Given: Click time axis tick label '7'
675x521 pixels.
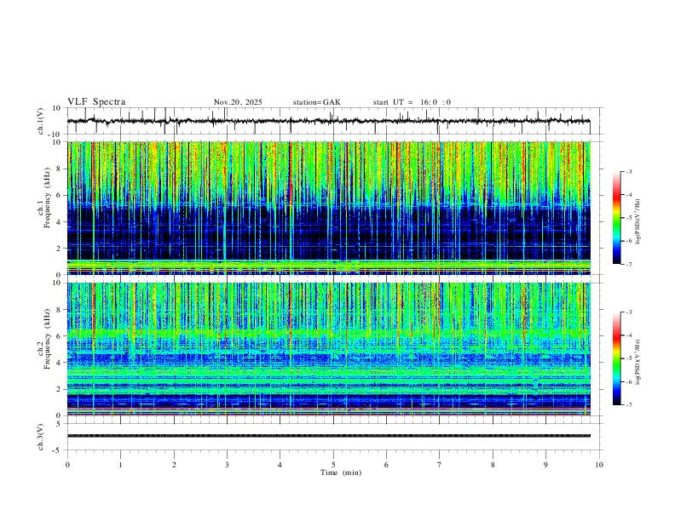Looking at the screenshot, I should (440, 465).
